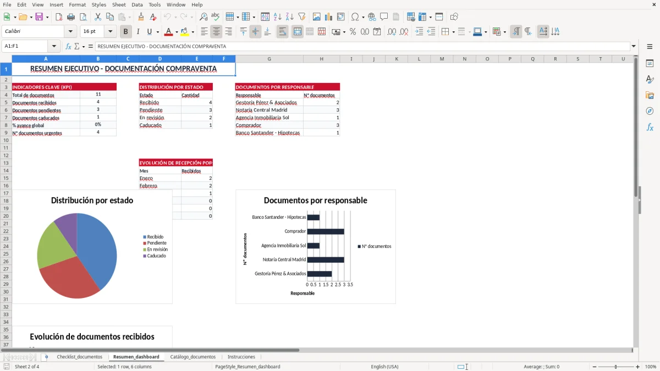Open the Data menu
Viewport: 660px width, 371px height.
(x=137, y=4)
